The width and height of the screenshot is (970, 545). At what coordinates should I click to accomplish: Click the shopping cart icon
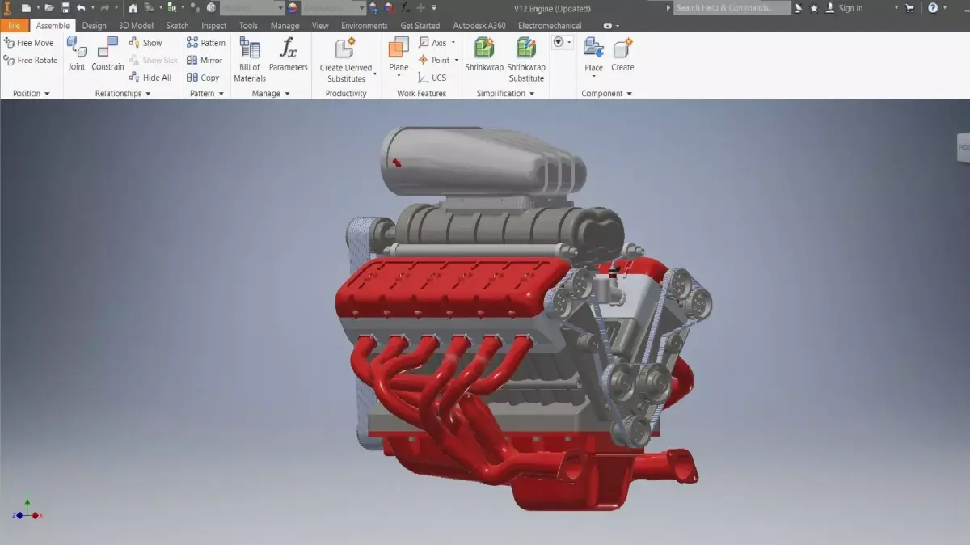click(x=910, y=8)
